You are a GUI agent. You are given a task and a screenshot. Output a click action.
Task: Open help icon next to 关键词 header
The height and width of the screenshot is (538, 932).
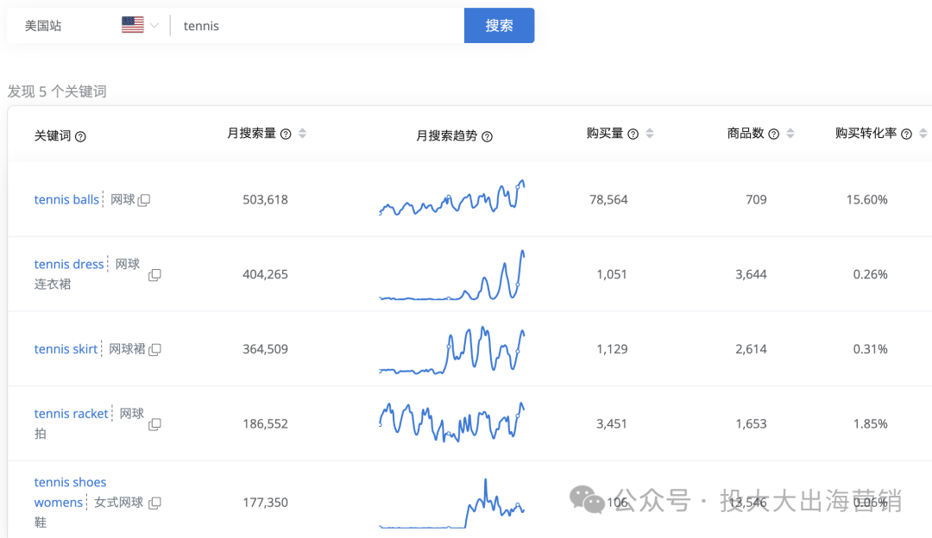click(x=81, y=136)
